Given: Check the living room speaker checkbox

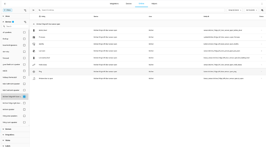Looking at the screenshot, I should click(24, 122).
